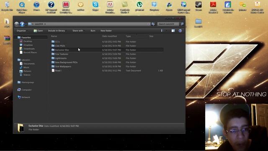
Task: Go forward with the Explorer Forward arrow
Action: click(x=22, y=24)
